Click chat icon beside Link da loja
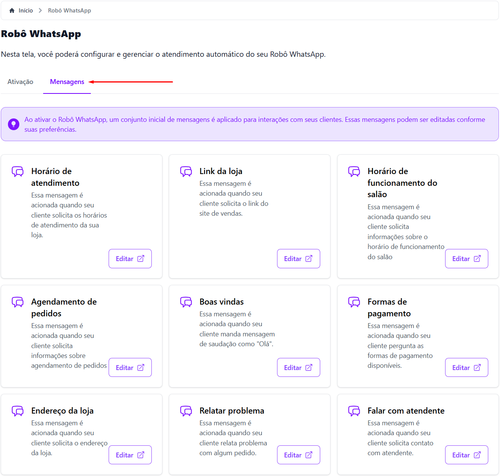Image resolution: width=500 pixels, height=476 pixels. coord(186,171)
